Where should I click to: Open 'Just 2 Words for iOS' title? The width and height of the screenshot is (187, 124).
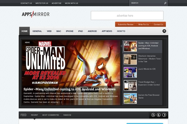pyautogui.click(x=147, y=69)
